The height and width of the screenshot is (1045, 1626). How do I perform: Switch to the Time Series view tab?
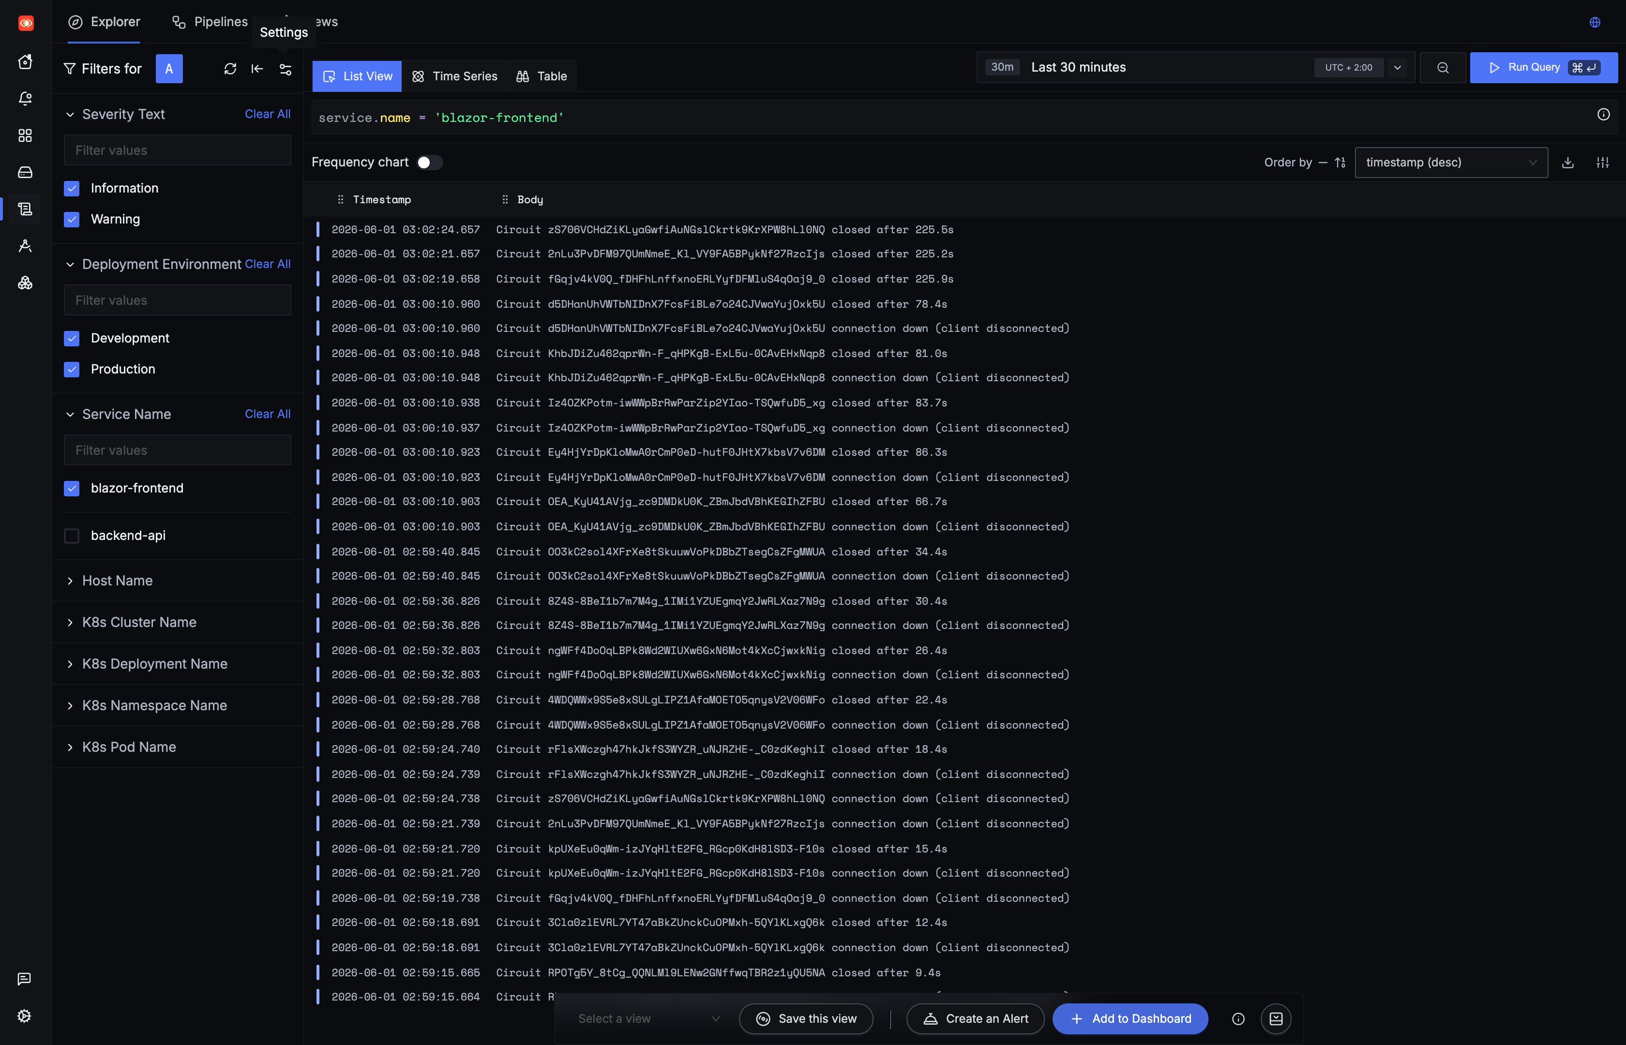(455, 76)
